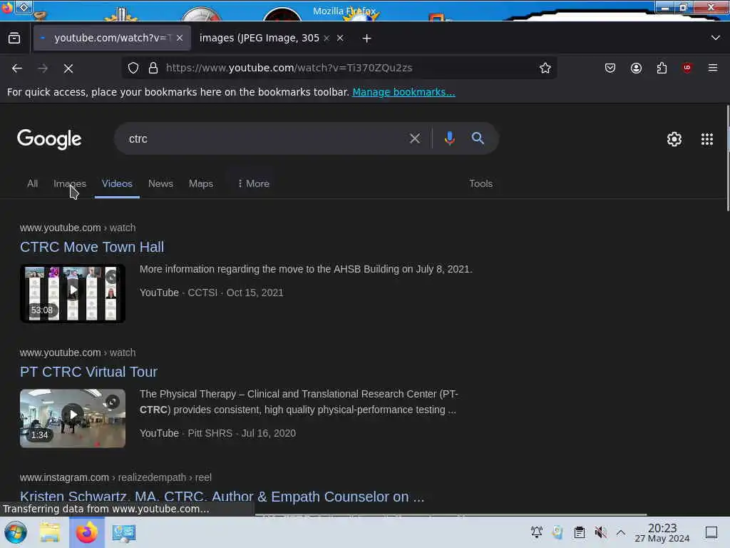
Task: Select the Videos results tab
Action: (118, 183)
